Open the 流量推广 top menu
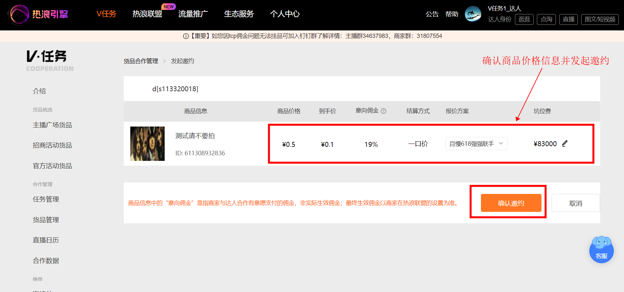Screen dimensions: 624x292 (x=193, y=14)
